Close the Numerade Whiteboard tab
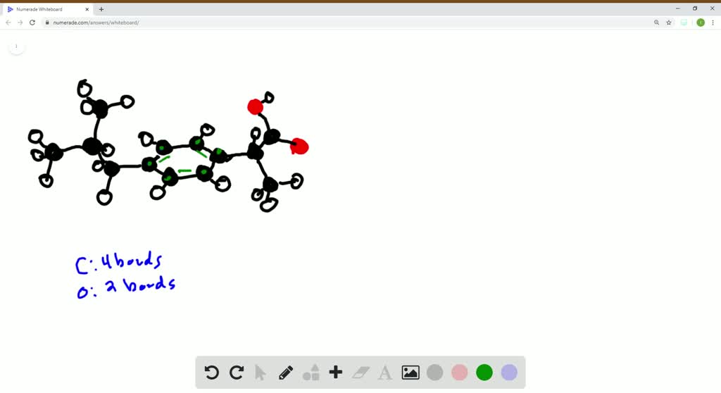The height and width of the screenshot is (393, 721). 87,9
